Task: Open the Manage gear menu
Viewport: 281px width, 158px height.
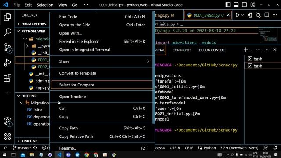Action: tap(7, 136)
